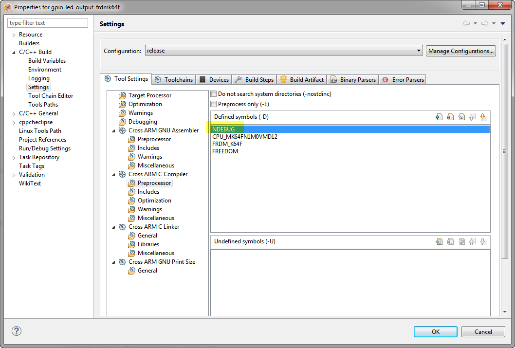This screenshot has width=515, height=348.
Task: Expand the Resource tree item
Action: click(x=14, y=35)
